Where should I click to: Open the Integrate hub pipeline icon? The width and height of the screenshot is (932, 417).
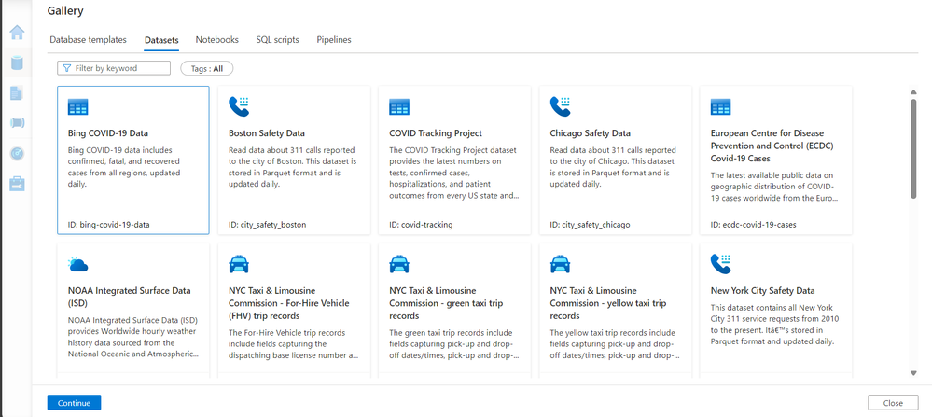click(x=17, y=123)
